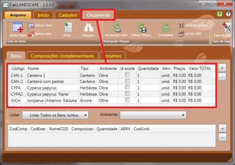The height and width of the screenshot is (165, 235).
Task: Click the plus button beside items table
Action: point(222,68)
